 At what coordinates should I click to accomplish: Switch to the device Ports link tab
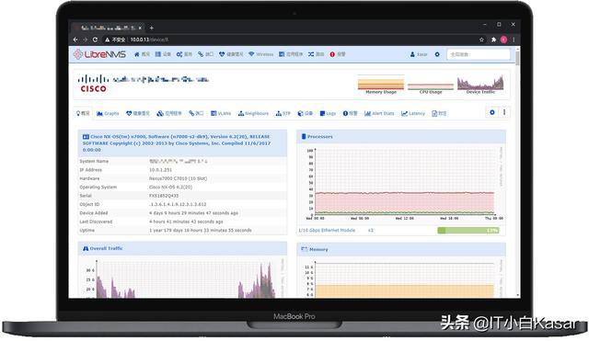[196, 113]
